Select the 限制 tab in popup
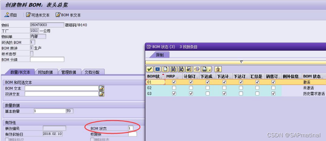The image size is (326, 141). click(x=160, y=55)
